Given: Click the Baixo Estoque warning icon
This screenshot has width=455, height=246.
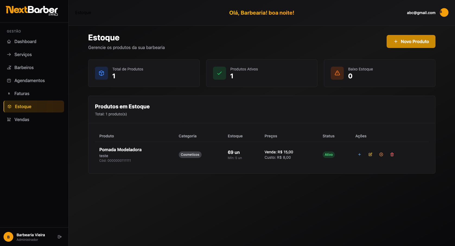Looking at the screenshot, I should 337,73.
